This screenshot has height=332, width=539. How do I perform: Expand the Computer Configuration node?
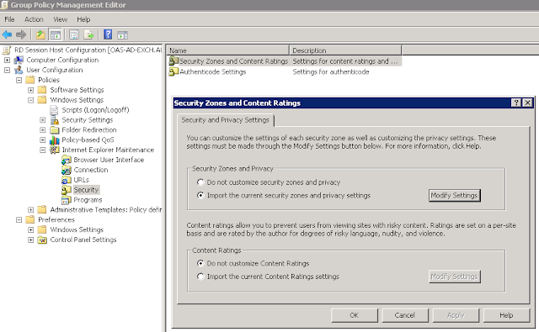pyautogui.click(x=7, y=60)
